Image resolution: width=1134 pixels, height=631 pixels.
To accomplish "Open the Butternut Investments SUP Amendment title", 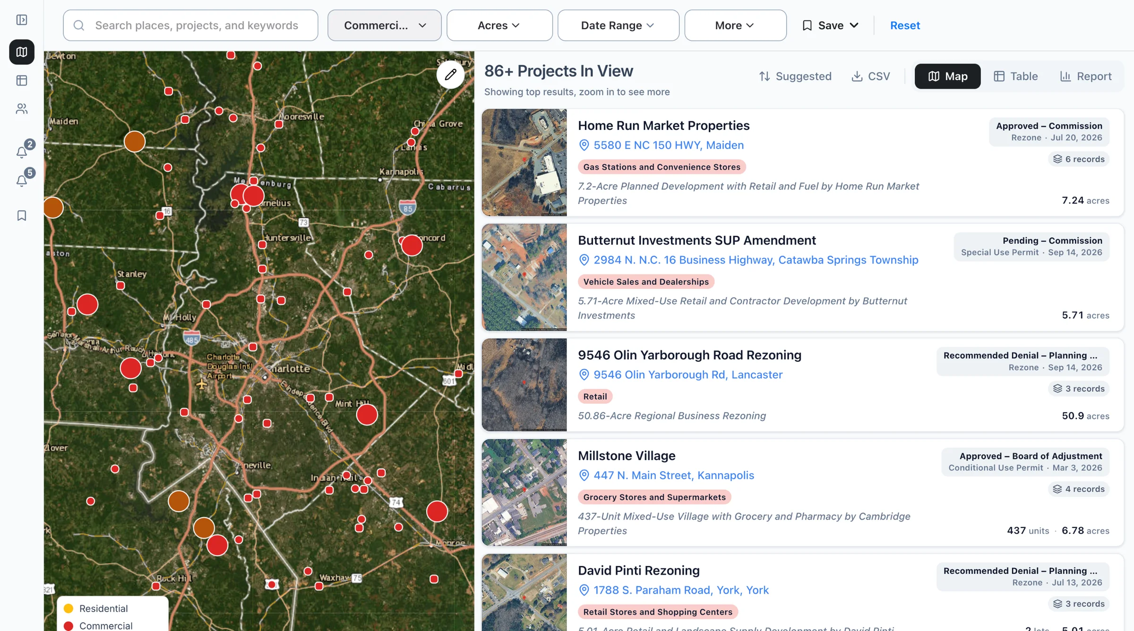I will pos(696,240).
